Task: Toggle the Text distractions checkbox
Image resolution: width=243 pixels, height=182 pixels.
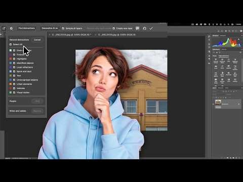Action: coord(14,76)
